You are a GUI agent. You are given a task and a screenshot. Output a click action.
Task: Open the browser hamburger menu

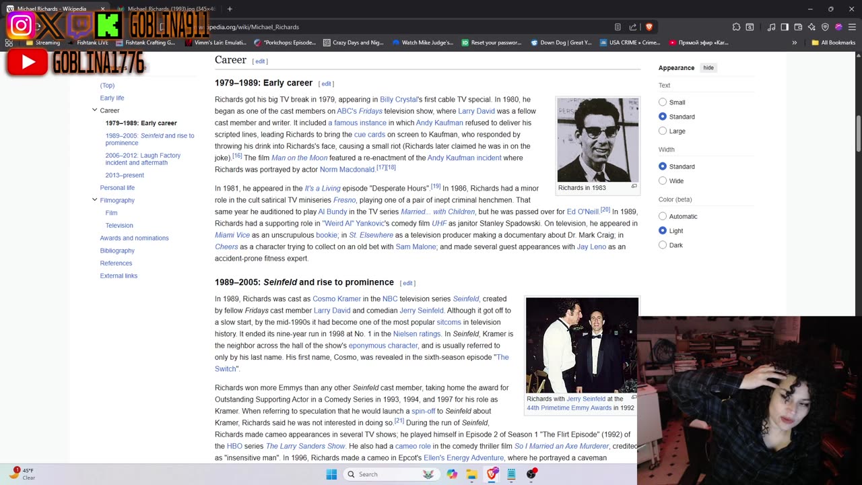coord(852,27)
